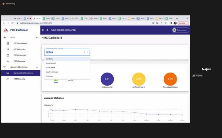Collapse the PEDi sidebar section
The width and height of the screenshot is (222, 138).
[x=37, y=37]
